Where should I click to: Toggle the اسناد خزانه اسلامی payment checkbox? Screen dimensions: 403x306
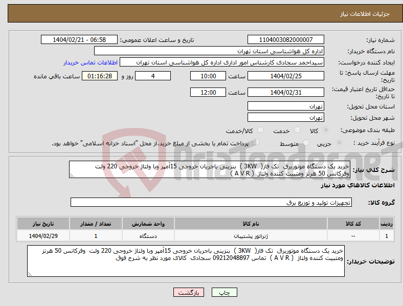pos(256,142)
